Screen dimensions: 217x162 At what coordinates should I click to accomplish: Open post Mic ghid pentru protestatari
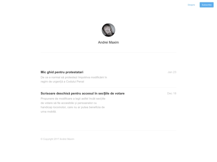click(x=62, y=72)
